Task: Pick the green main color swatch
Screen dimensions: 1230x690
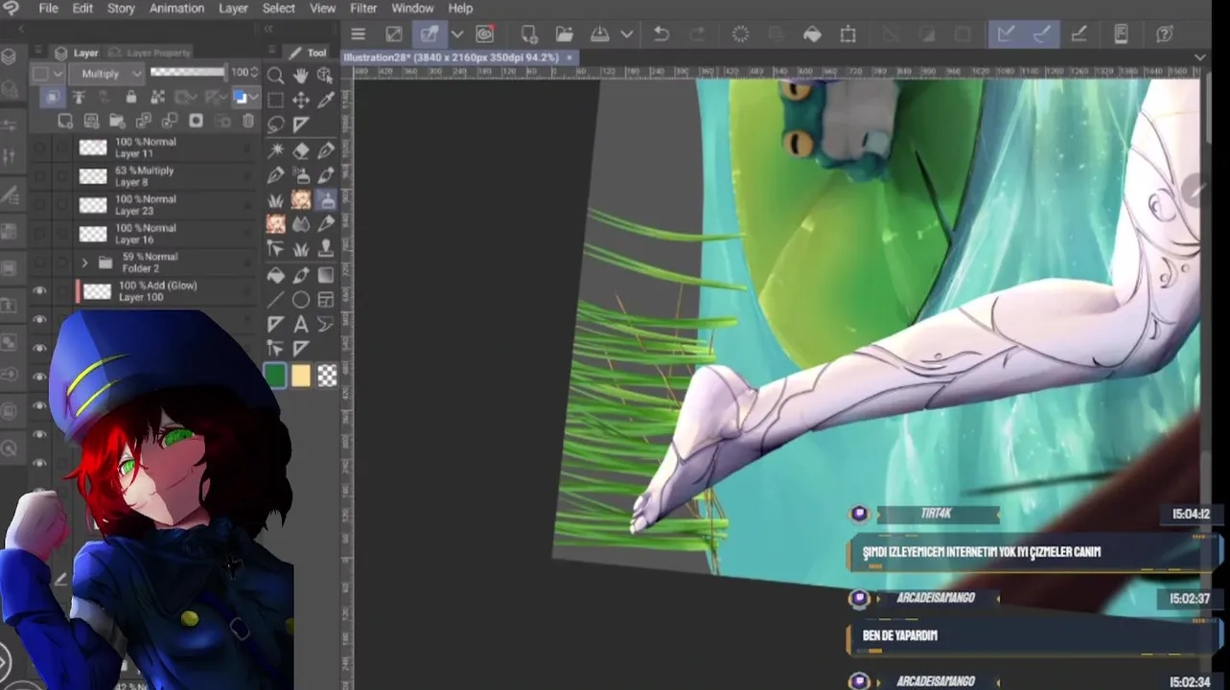Action: click(275, 376)
